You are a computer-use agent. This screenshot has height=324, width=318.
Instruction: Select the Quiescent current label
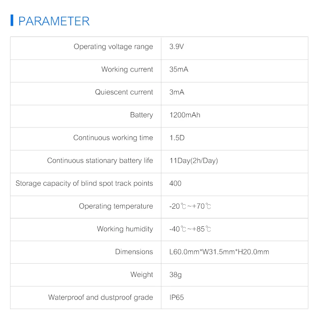coord(124,92)
